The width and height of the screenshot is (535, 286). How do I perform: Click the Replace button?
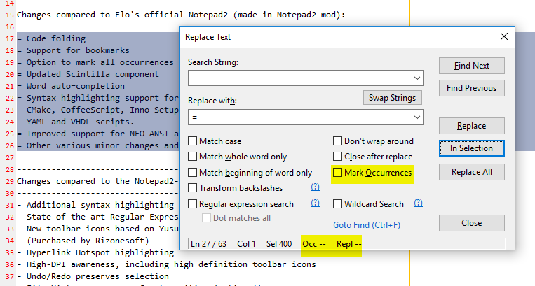pyautogui.click(x=471, y=126)
